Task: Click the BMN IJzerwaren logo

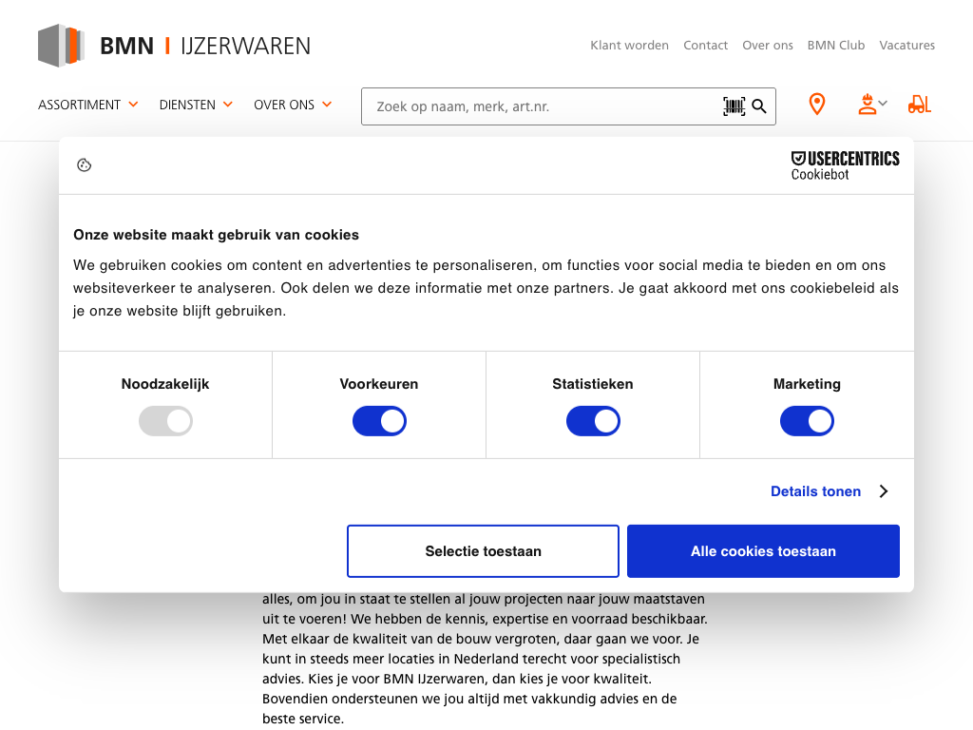Action: pyautogui.click(x=174, y=46)
